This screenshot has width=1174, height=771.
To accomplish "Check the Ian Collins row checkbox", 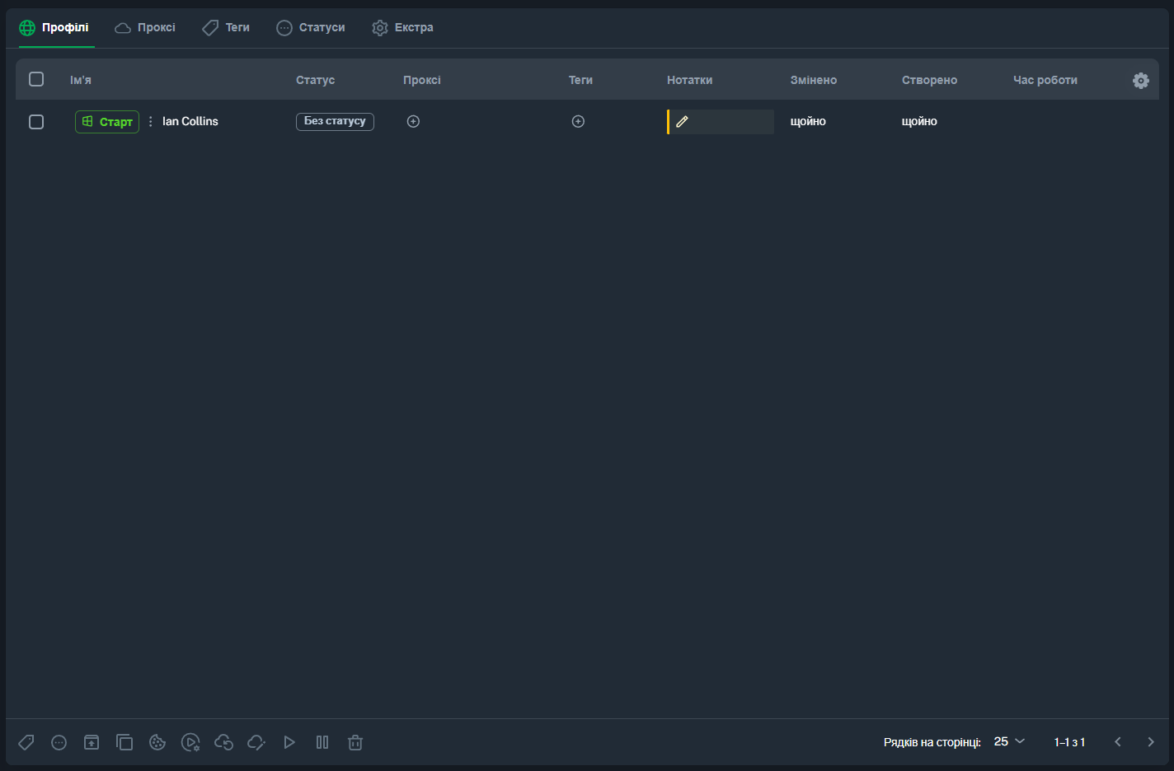I will tap(36, 121).
